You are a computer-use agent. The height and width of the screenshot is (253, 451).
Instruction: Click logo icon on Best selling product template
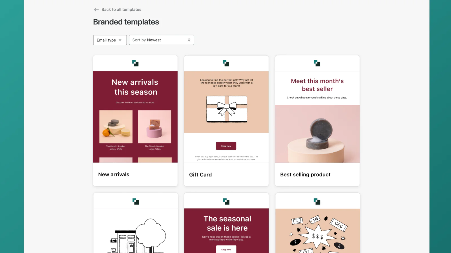(317, 63)
